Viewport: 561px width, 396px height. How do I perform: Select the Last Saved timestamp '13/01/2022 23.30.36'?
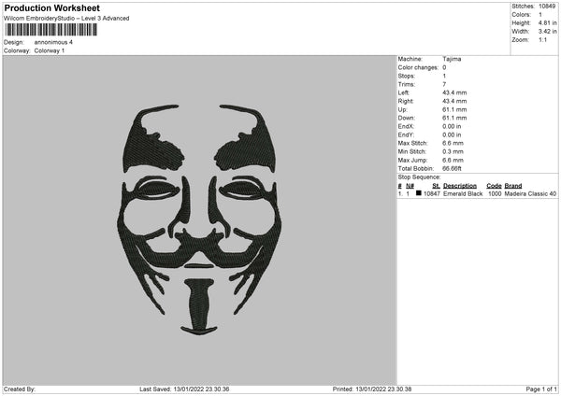tap(201, 389)
